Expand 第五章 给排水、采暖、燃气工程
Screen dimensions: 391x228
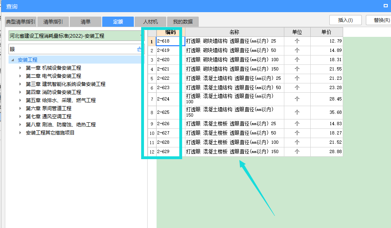20,100
